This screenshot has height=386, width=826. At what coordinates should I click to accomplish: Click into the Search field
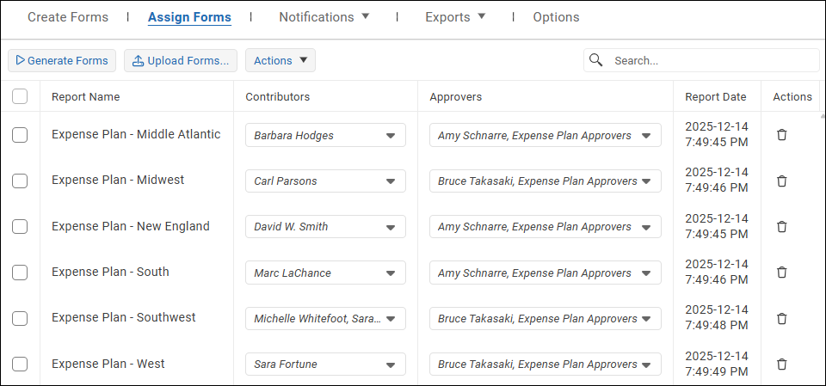click(x=710, y=60)
